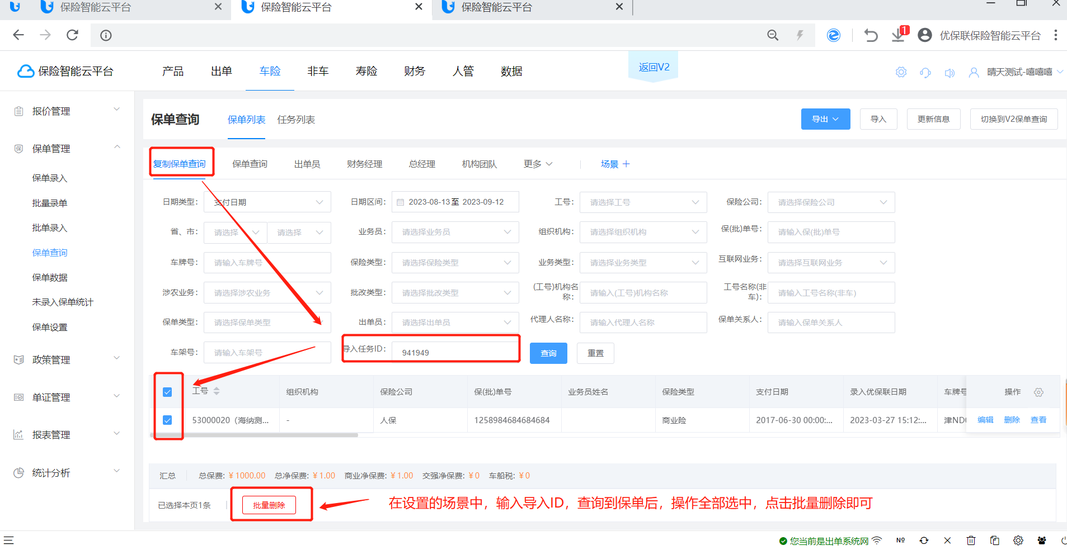Click the sort arrows beside 工号
Viewport: 1067px width, 550px height.
click(x=217, y=391)
